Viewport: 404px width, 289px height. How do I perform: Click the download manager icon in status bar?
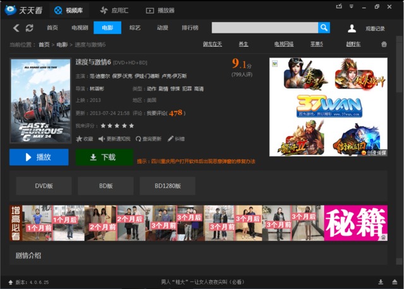point(381,282)
